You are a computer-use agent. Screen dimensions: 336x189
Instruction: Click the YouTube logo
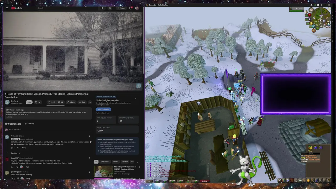(17, 8)
